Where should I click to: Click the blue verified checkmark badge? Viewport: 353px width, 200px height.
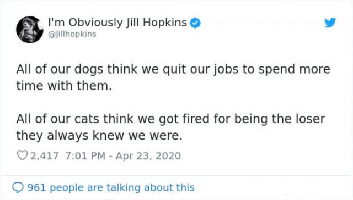195,23
